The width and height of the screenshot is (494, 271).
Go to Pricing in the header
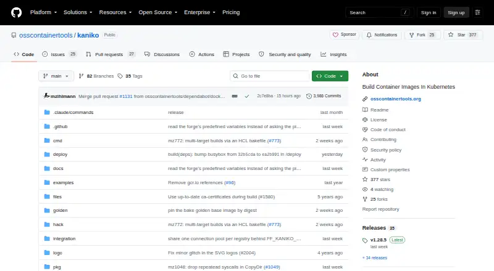coord(231,12)
